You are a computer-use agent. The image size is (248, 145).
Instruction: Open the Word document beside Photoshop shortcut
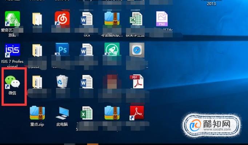click(x=87, y=50)
